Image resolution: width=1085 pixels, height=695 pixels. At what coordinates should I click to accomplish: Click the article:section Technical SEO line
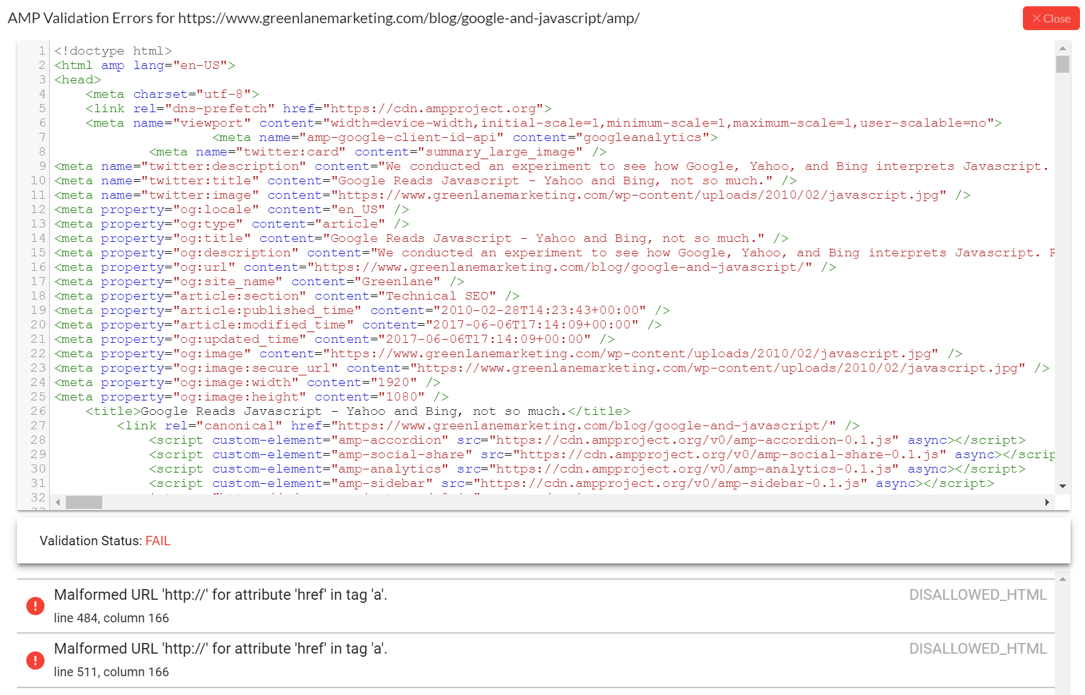287,296
